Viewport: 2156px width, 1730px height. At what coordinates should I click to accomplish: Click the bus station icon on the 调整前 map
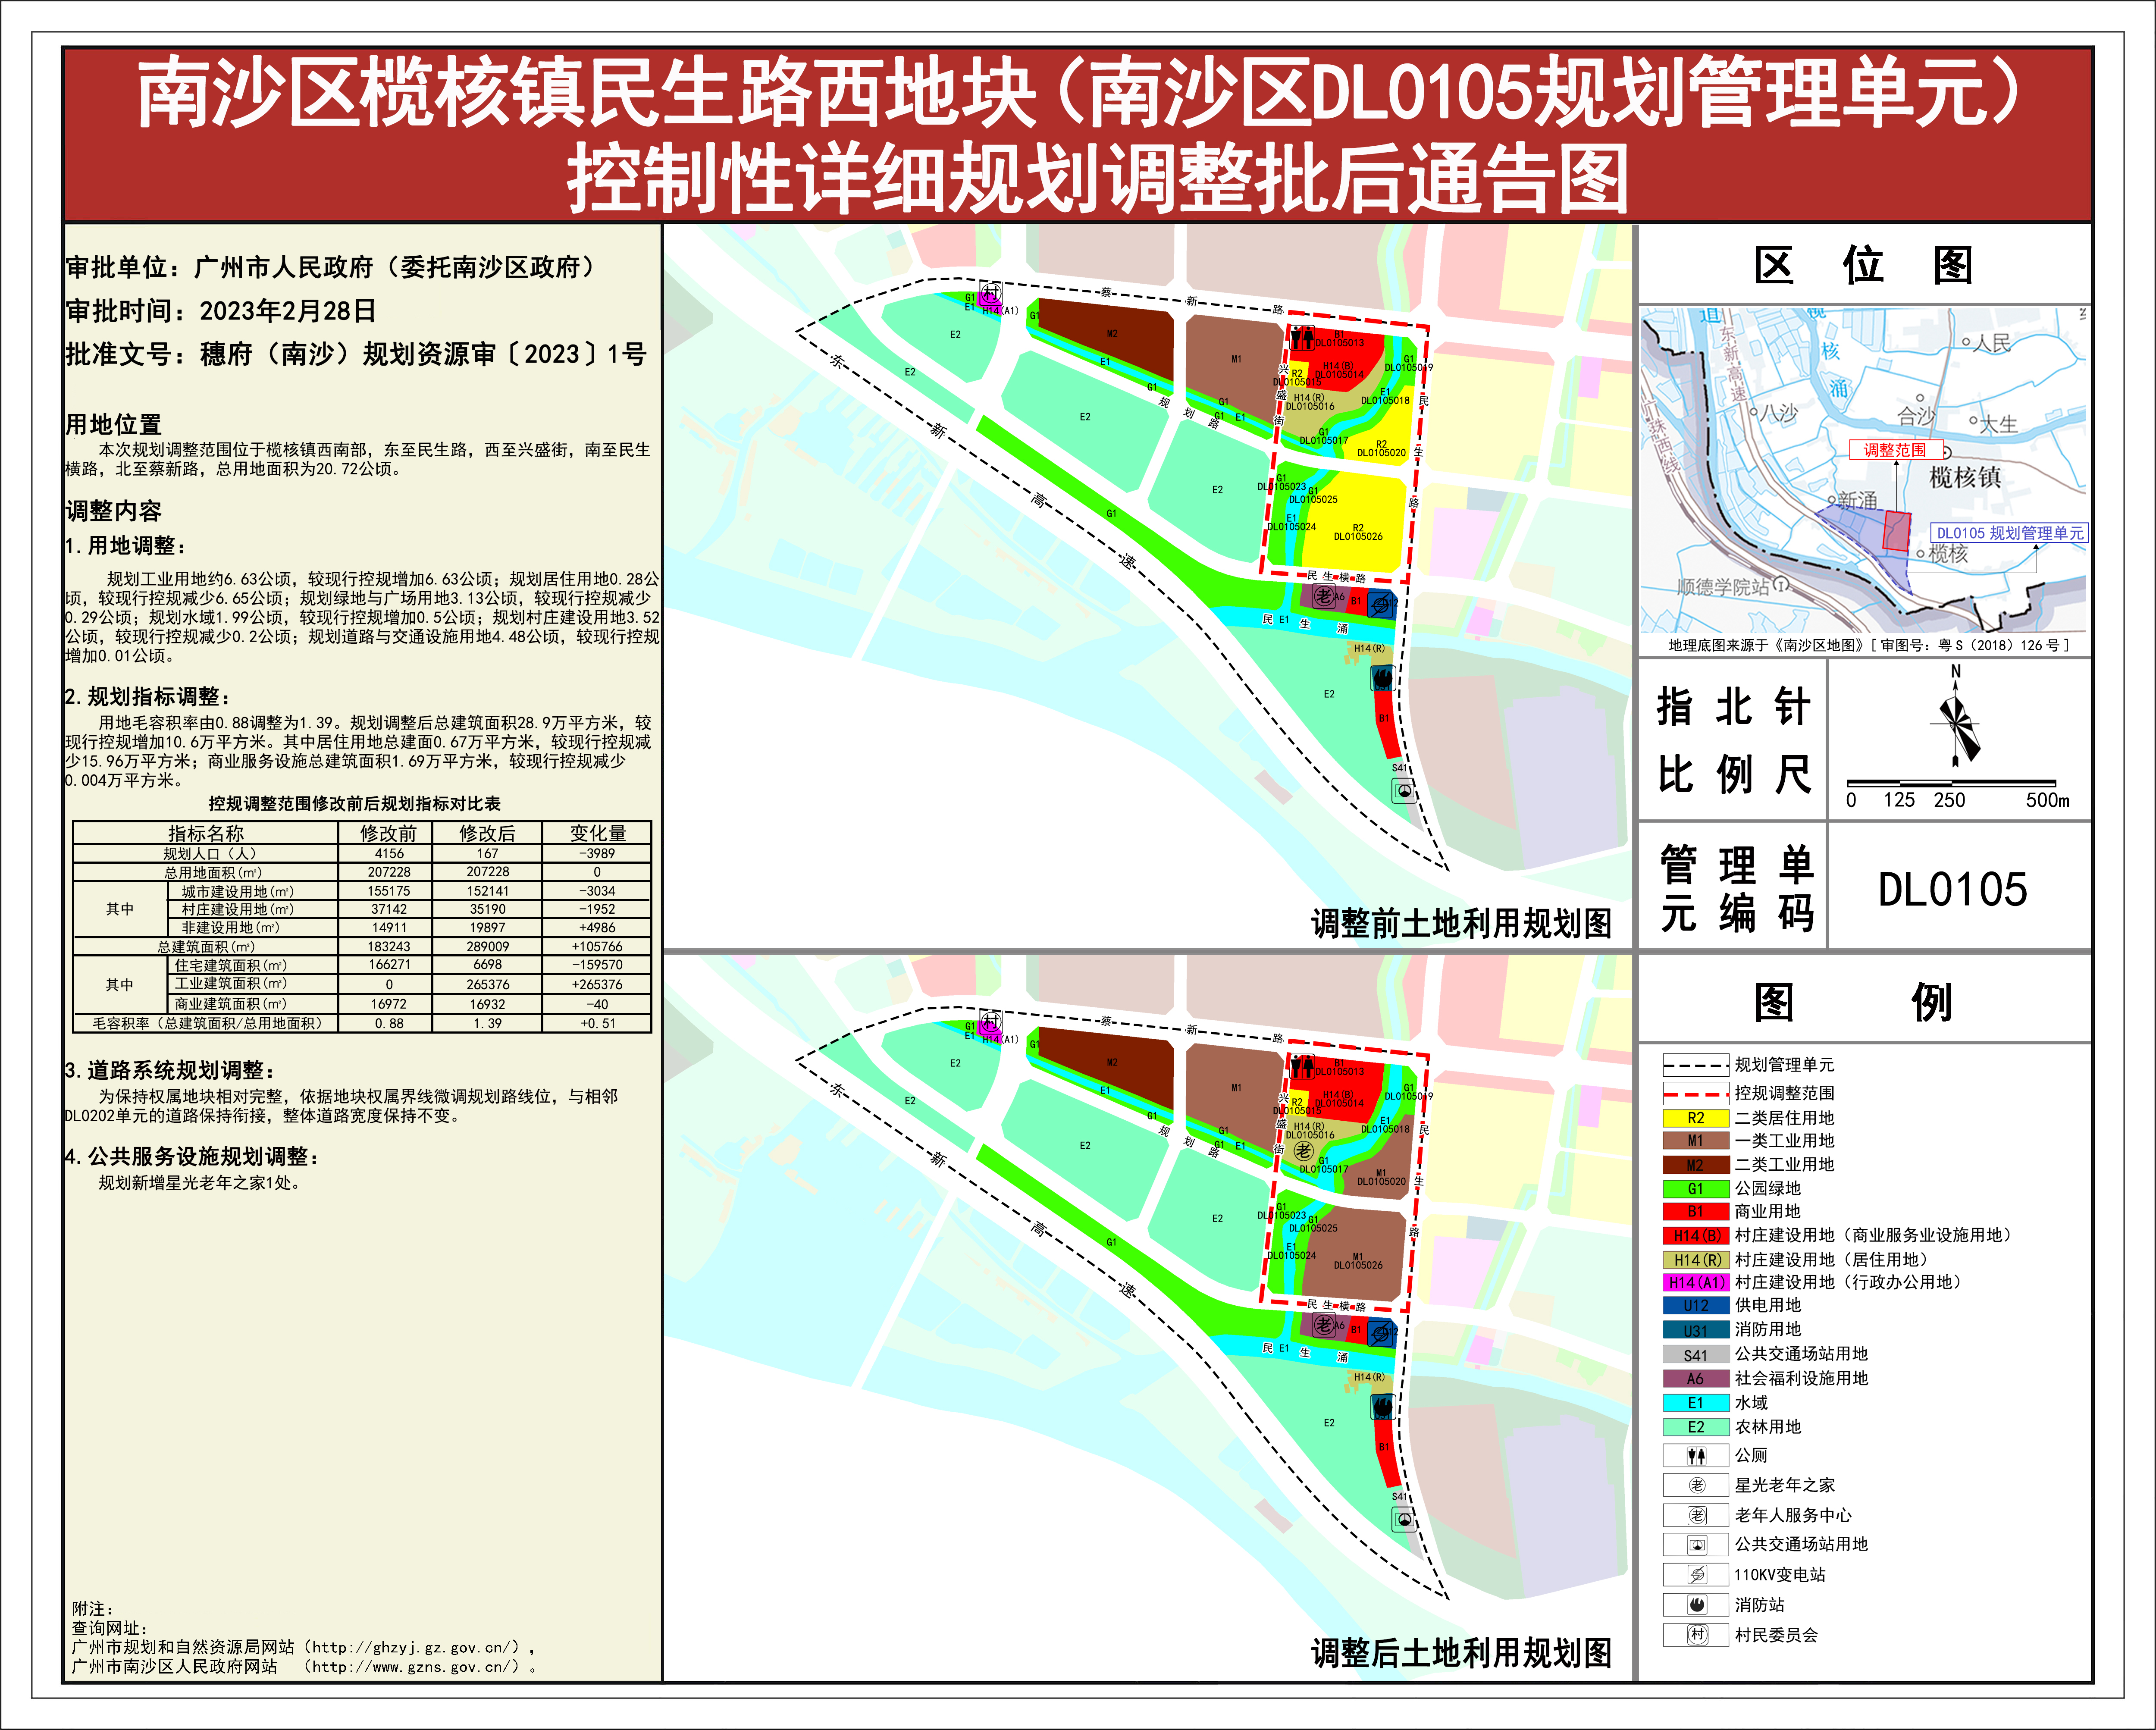click(1404, 791)
